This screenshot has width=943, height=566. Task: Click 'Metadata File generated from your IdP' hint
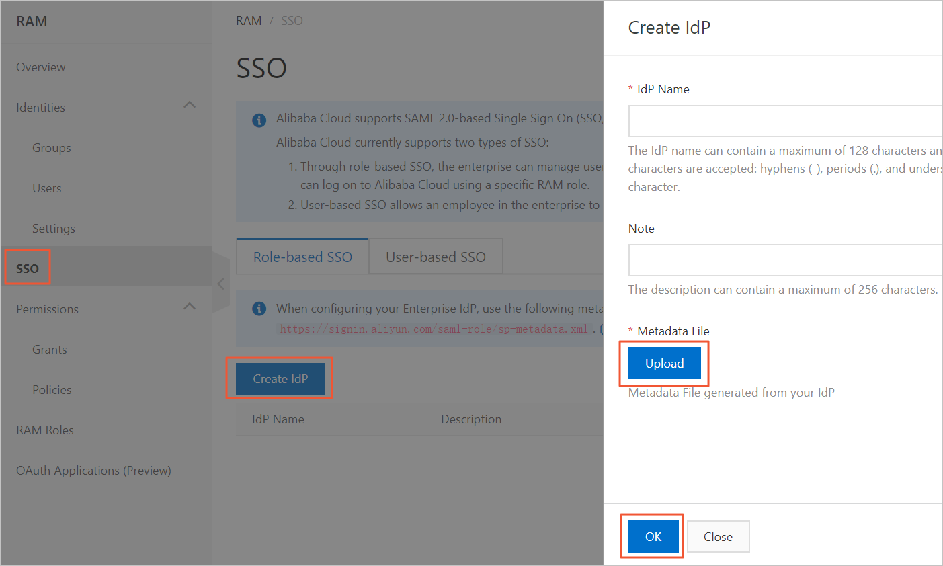pos(731,393)
